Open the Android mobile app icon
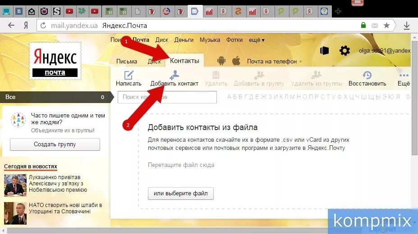The height and width of the screenshot is (234, 418). [x=221, y=61]
